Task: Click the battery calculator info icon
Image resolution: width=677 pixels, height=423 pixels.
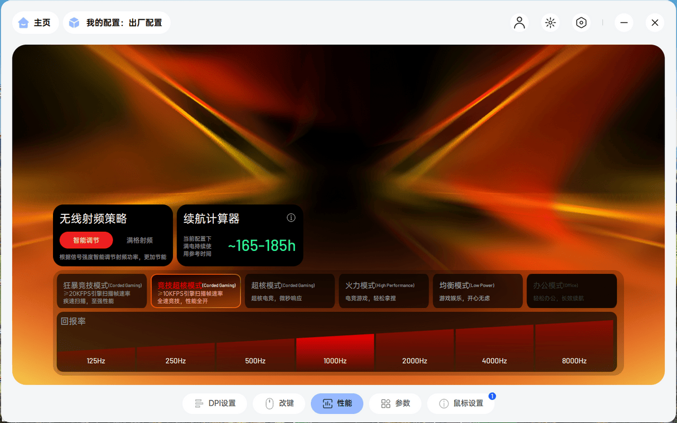Action: click(291, 218)
